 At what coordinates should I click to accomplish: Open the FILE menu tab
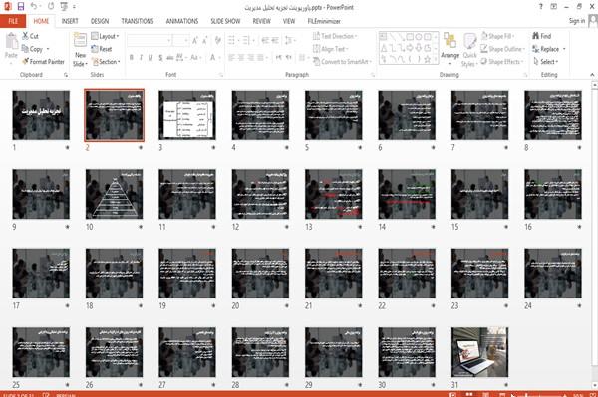(x=13, y=21)
